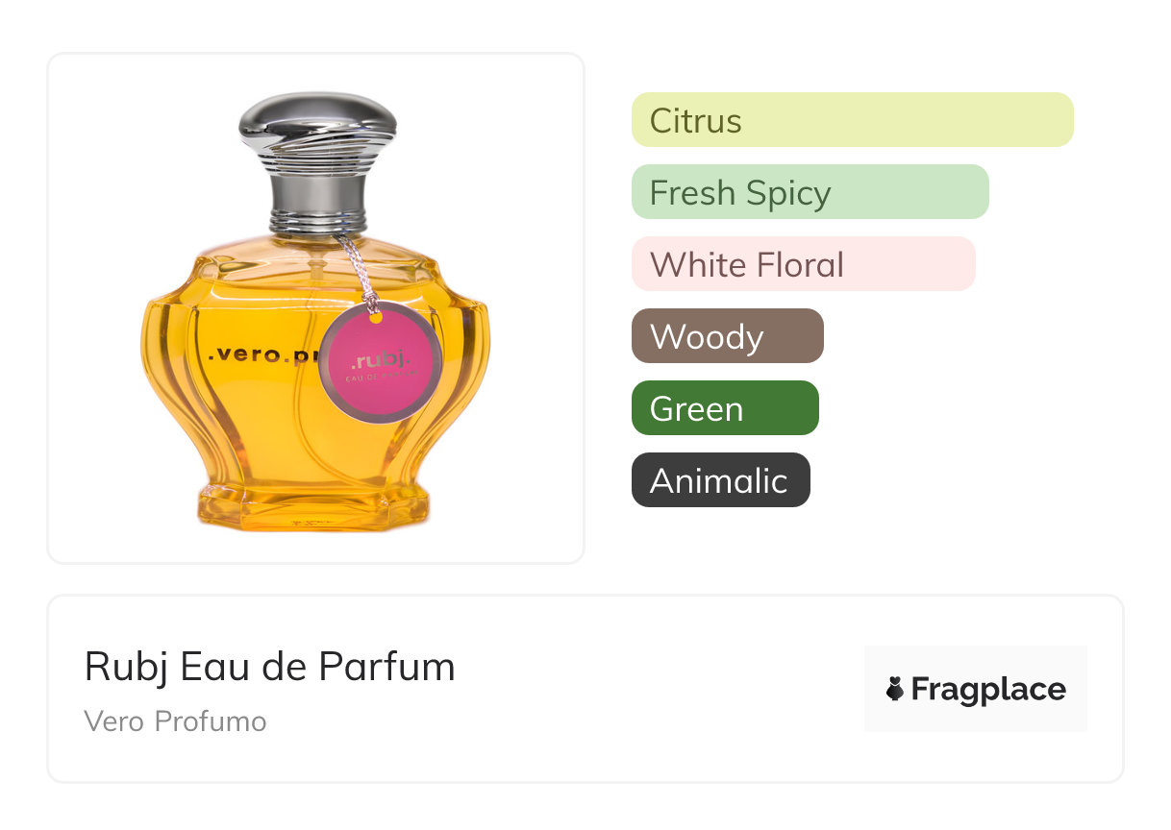Click the pink .rubj. round tag
Viewport: 1171px width, 830px height.
(380, 361)
